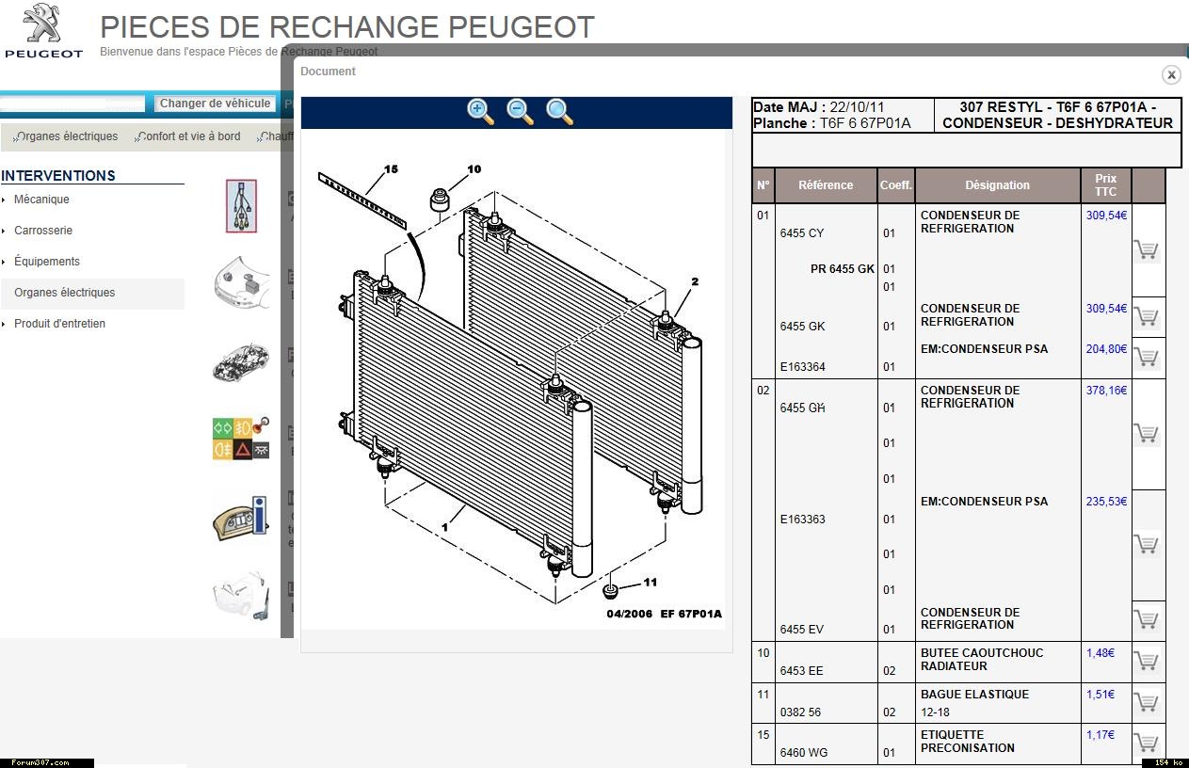The image size is (1189, 768).
Task: Expand the Équipements category
Action: tap(46, 262)
